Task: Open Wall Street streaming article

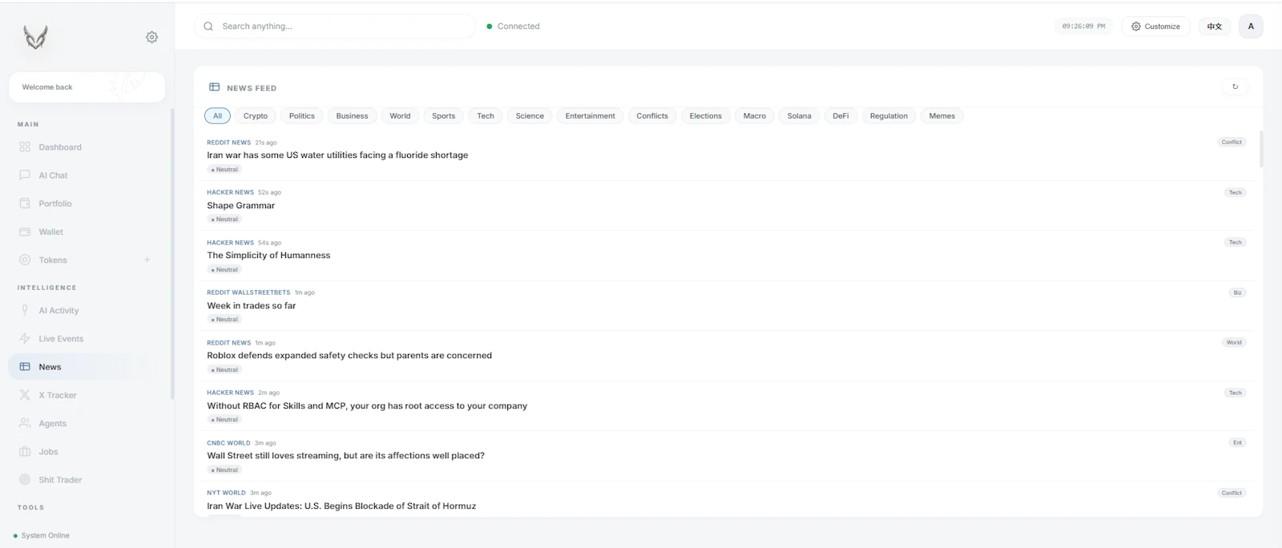Action: pyautogui.click(x=345, y=456)
